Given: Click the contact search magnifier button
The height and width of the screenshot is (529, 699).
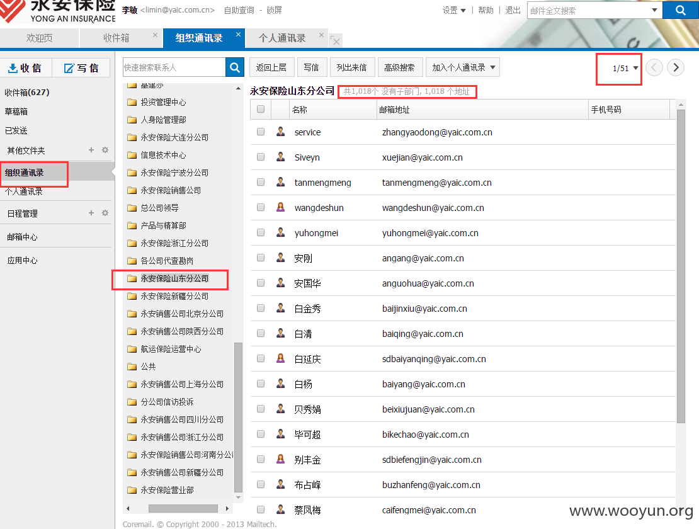Looking at the screenshot, I should pyautogui.click(x=235, y=67).
